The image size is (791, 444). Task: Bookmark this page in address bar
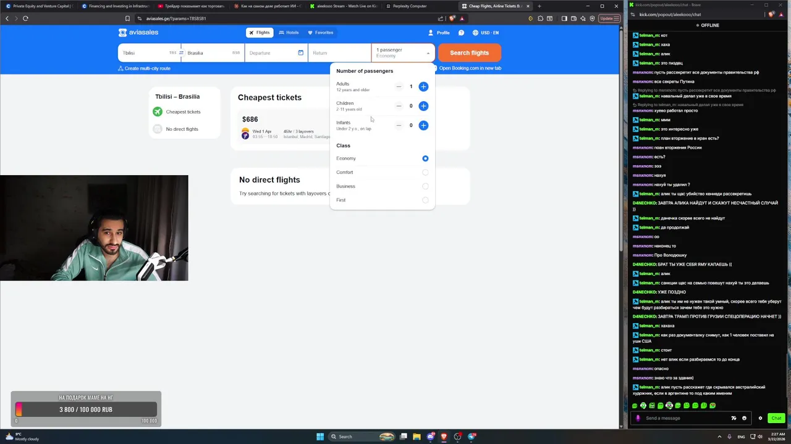tap(127, 18)
